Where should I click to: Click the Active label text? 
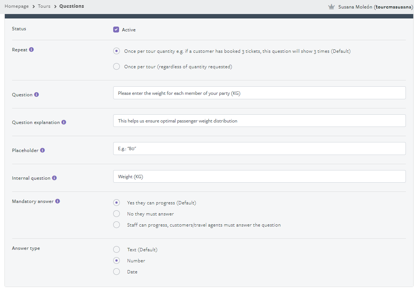[x=129, y=30]
